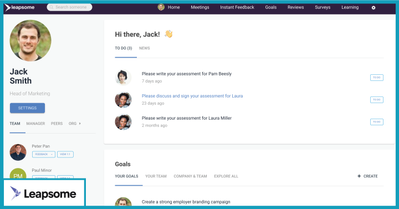Click the avatar beside the Pam Beesly assessment task
The image size is (399, 209).
click(124, 78)
